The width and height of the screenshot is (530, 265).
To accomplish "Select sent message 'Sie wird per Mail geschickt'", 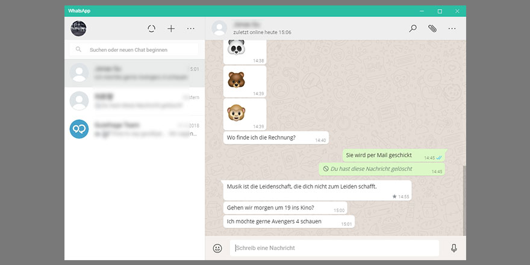I will coord(394,155).
